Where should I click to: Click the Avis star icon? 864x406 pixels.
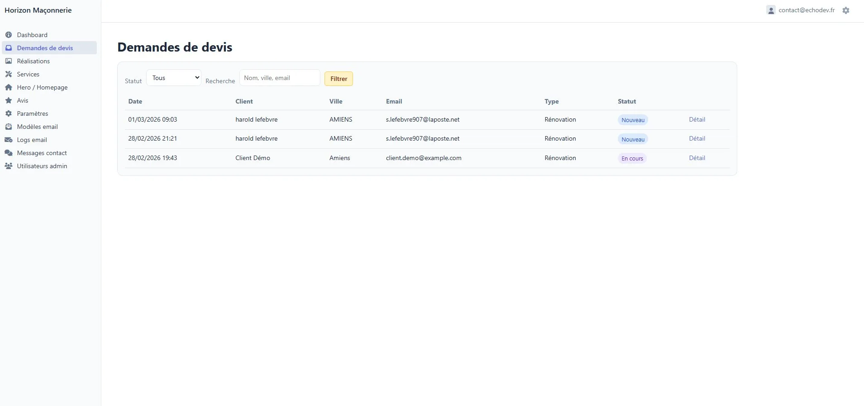pyautogui.click(x=9, y=100)
